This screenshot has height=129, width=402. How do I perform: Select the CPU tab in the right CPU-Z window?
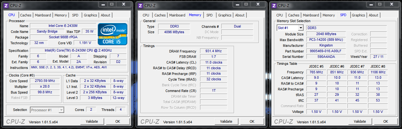tap(279, 15)
